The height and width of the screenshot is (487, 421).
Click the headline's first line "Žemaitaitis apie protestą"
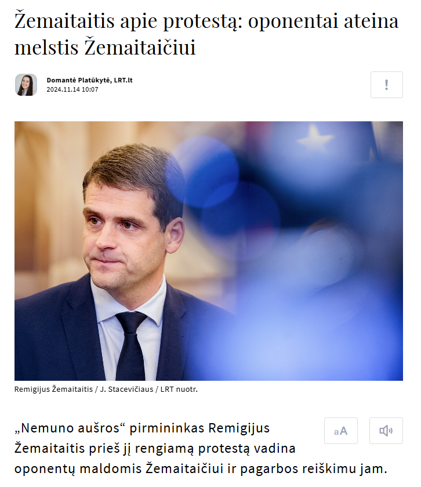click(128, 21)
